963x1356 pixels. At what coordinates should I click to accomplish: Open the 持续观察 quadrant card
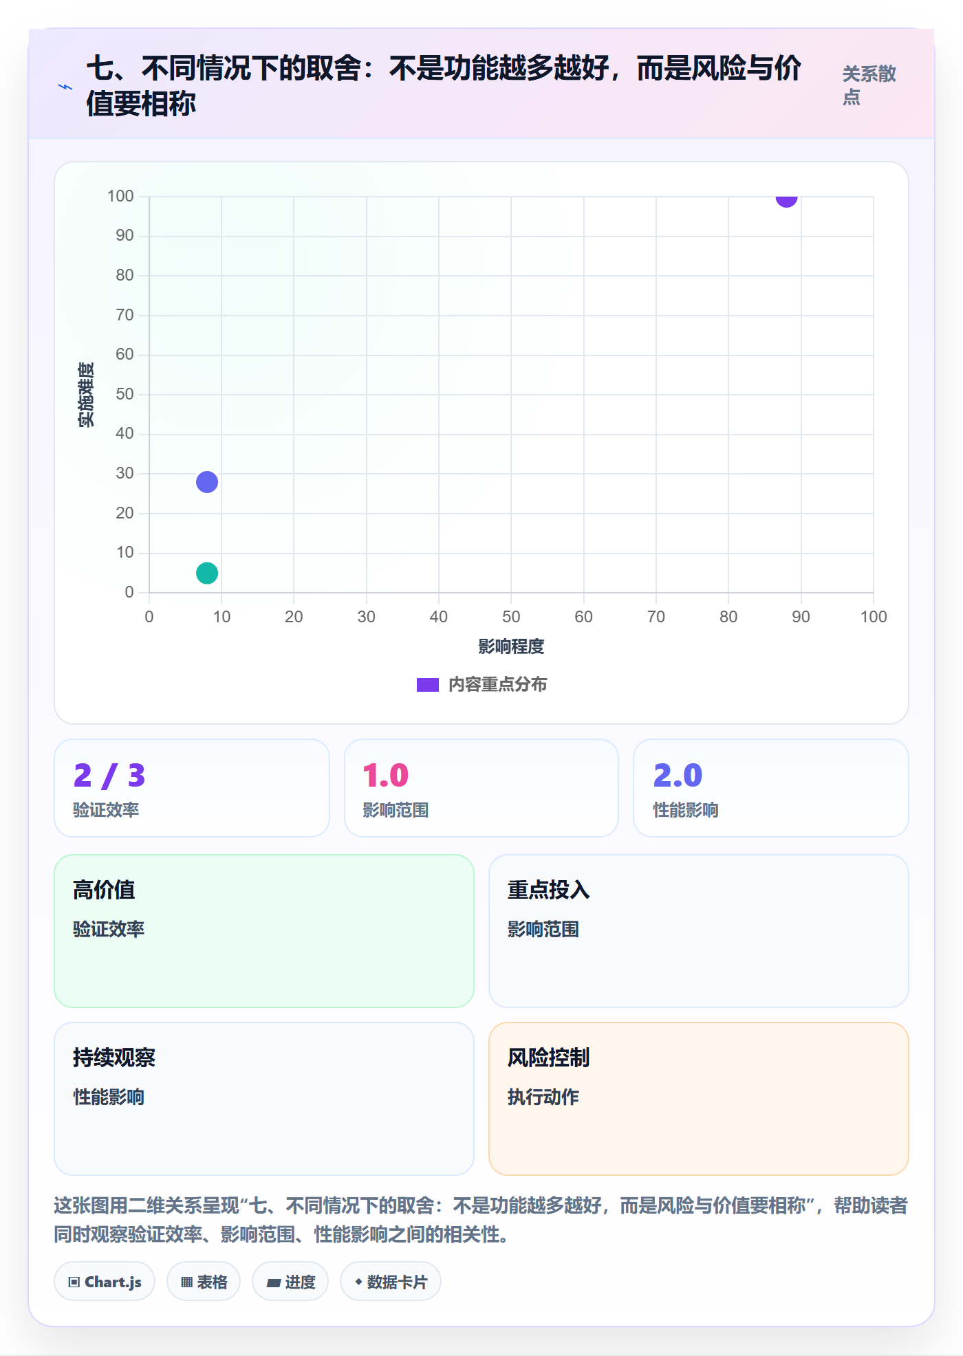coord(264,1099)
